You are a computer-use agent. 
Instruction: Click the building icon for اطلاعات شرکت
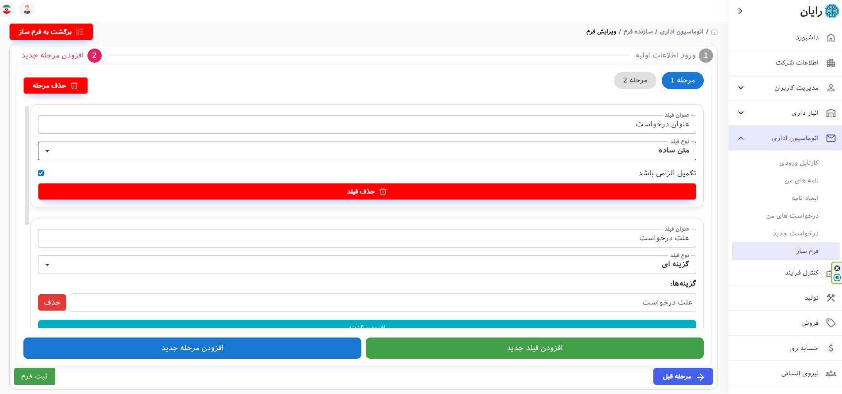[x=831, y=63]
